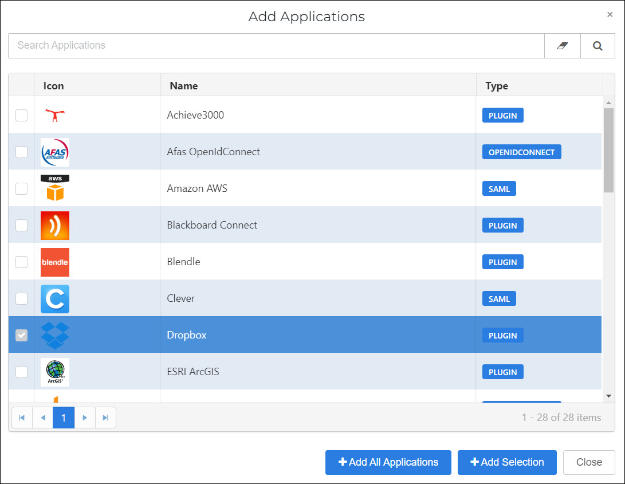This screenshot has height=484, width=625.
Task: Select the ESRI ArcGIS name text
Action: coord(193,372)
